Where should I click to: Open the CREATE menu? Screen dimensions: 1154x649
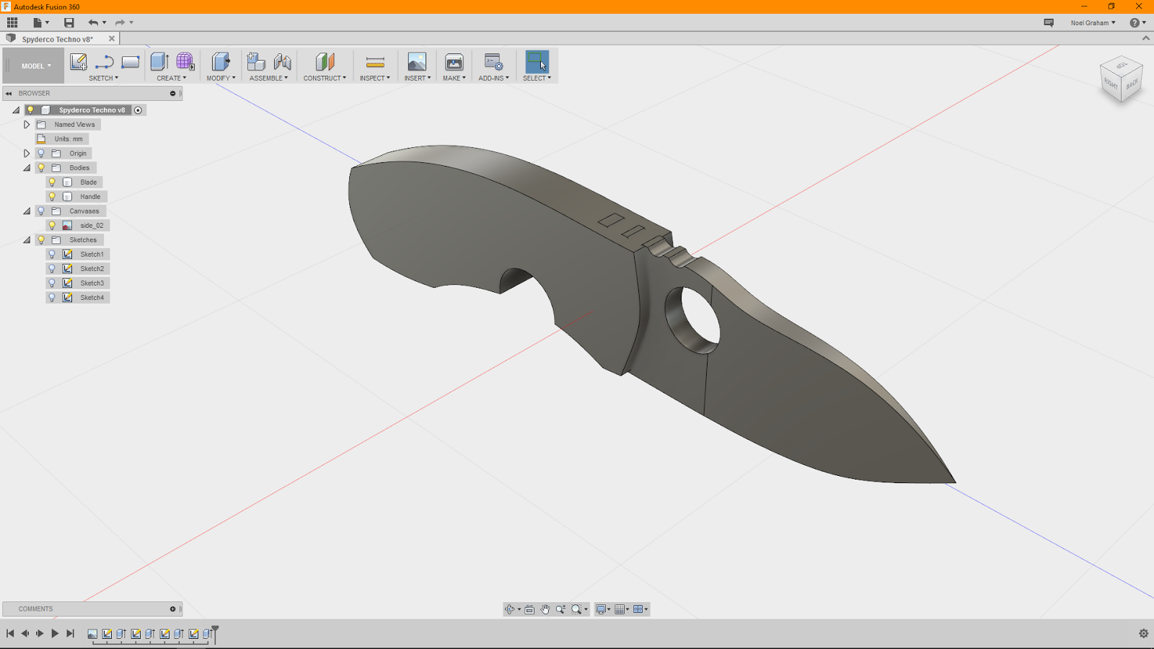click(x=172, y=78)
